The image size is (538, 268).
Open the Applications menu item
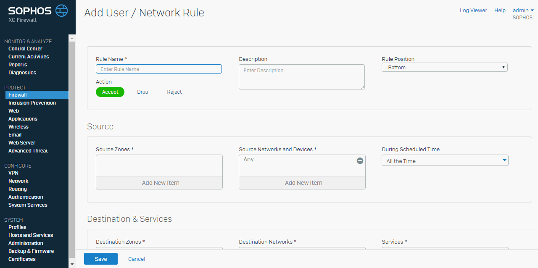(x=23, y=119)
